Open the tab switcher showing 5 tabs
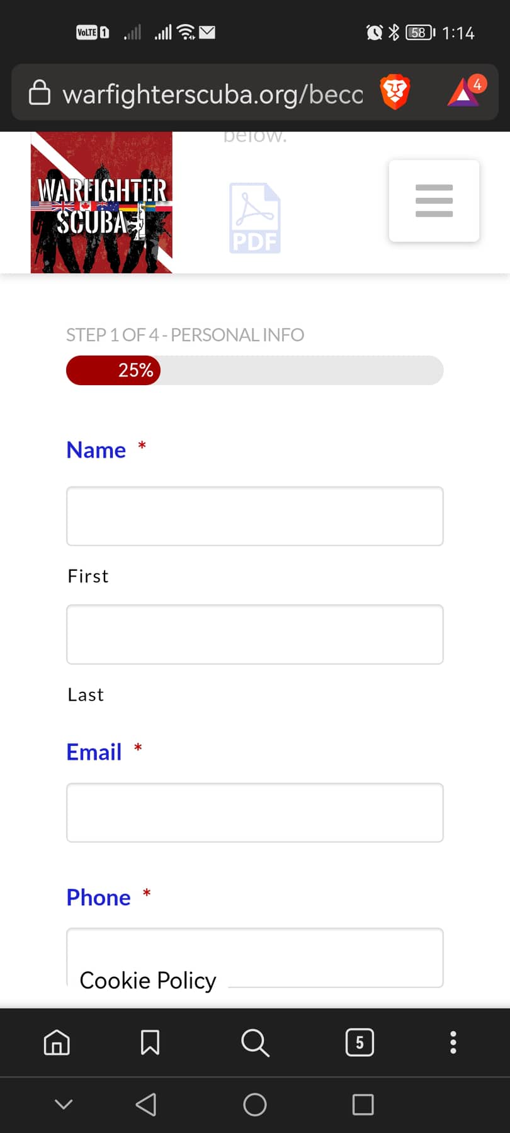 pyautogui.click(x=360, y=1042)
